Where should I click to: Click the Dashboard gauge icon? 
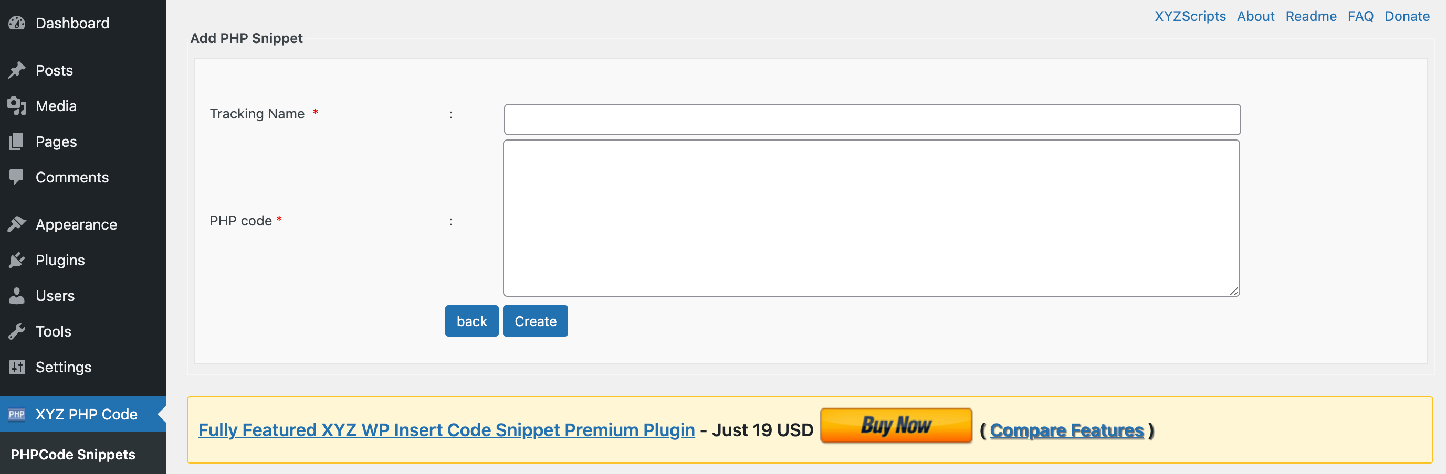pyautogui.click(x=17, y=23)
